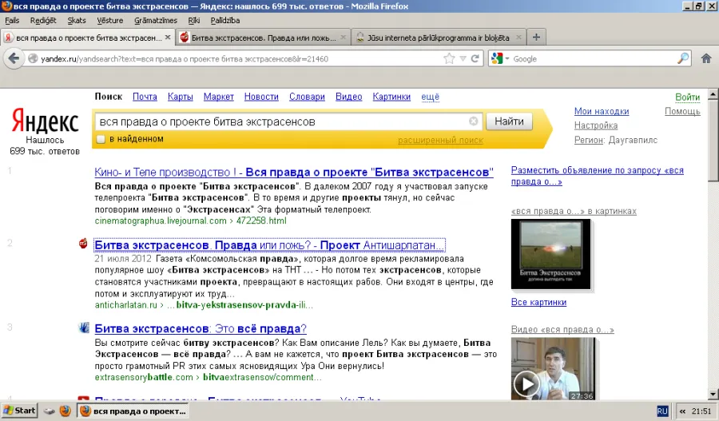
Task: Open the расширенный поиск link
Action: pos(440,140)
